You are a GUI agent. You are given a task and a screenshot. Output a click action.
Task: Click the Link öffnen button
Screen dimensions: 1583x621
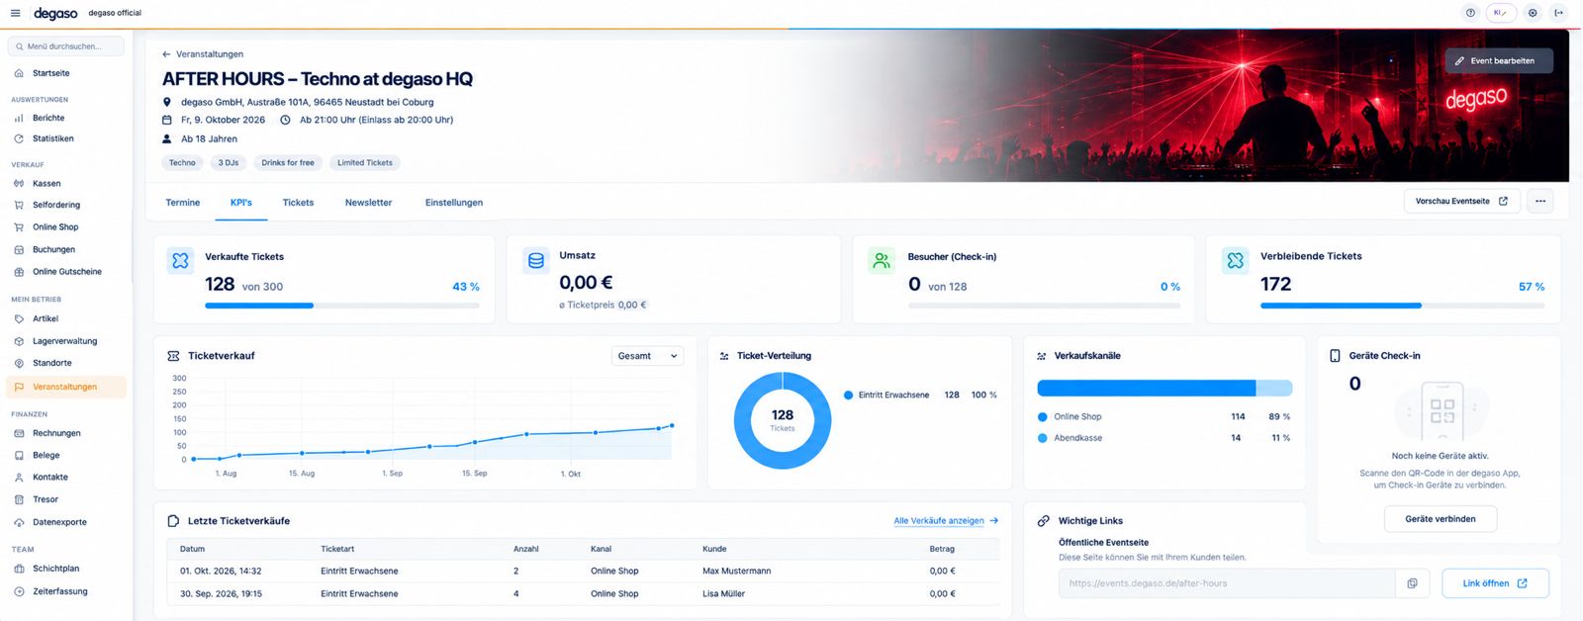(x=1495, y=583)
